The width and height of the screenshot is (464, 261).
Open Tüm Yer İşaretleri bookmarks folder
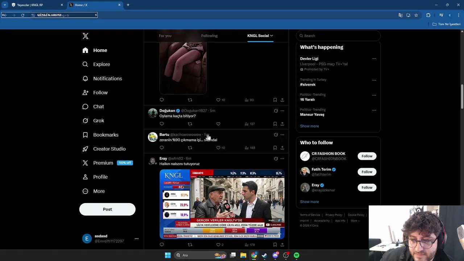point(447,24)
